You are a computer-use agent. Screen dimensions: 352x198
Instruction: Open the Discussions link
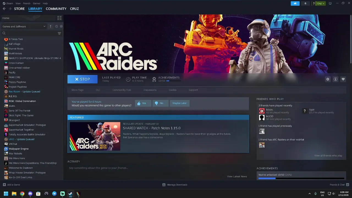pyautogui.click(x=150, y=90)
